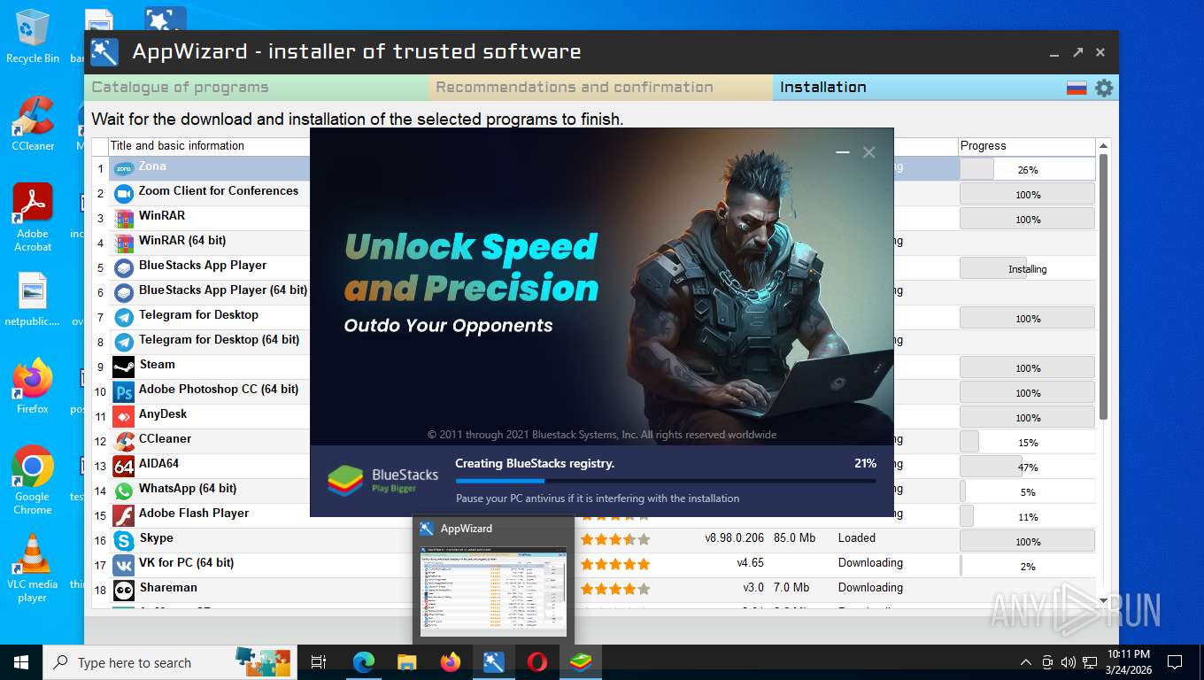This screenshot has width=1204, height=680.
Task: Click the Telegram for Desktop icon in row 7
Action: click(123, 317)
